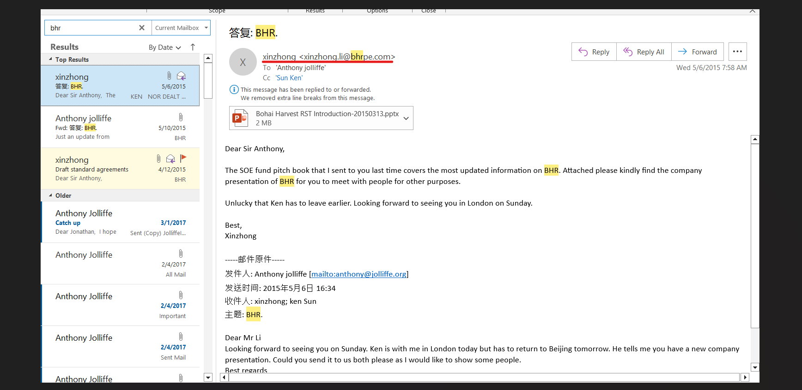Image resolution: width=802 pixels, height=390 pixels.
Task: Open the Catch up email from 3/1/2017
Action: (120, 222)
